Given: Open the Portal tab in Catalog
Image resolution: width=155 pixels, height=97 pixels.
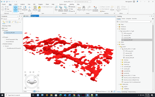Looking at the screenshot, I should [x=123, y=19].
